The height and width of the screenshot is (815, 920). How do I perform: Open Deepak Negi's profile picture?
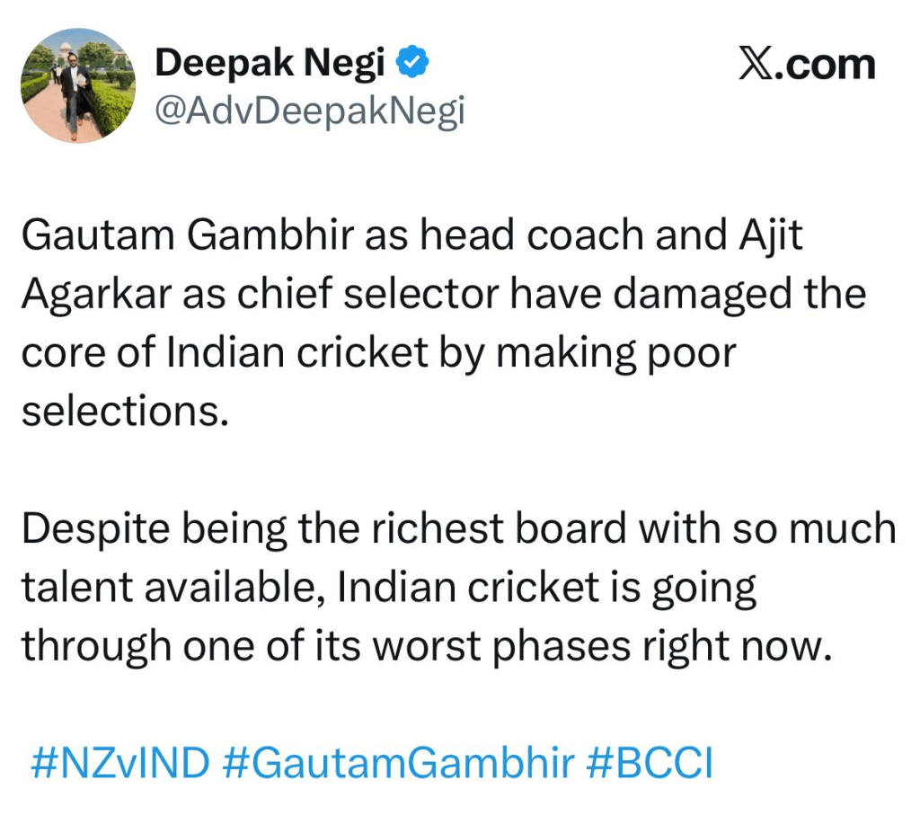click(x=77, y=85)
